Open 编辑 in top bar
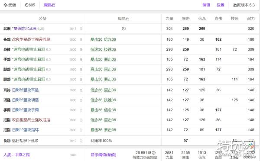The height and width of the screenshot is (161, 260). click(x=206, y=5)
